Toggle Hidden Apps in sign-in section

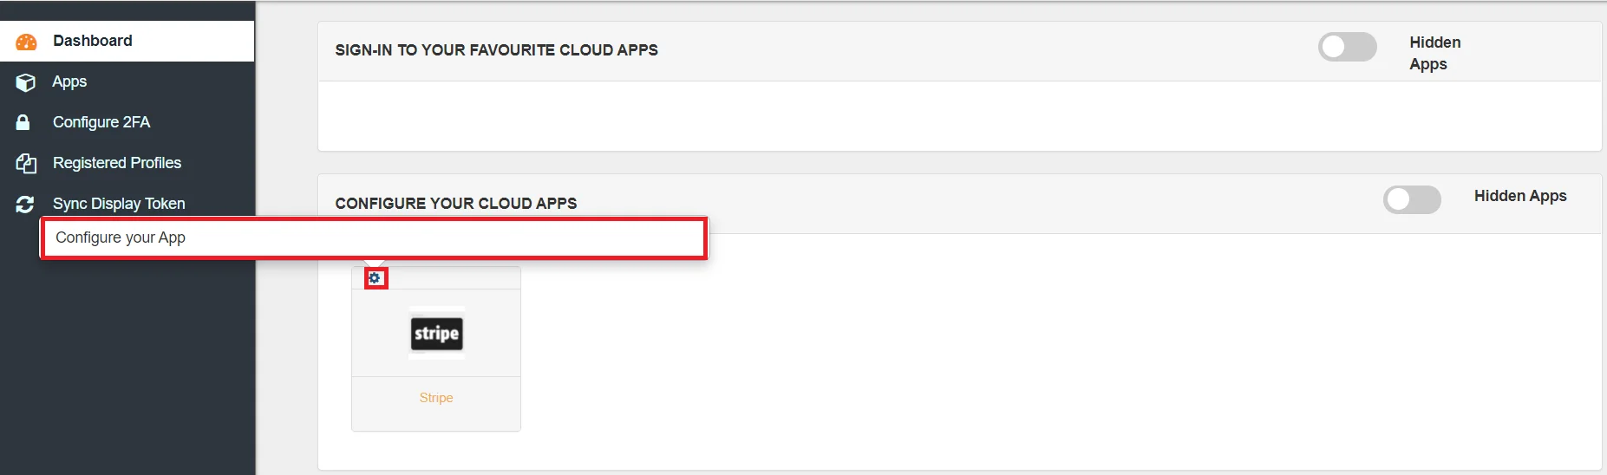pyautogui.click(x=1347, y=47)
